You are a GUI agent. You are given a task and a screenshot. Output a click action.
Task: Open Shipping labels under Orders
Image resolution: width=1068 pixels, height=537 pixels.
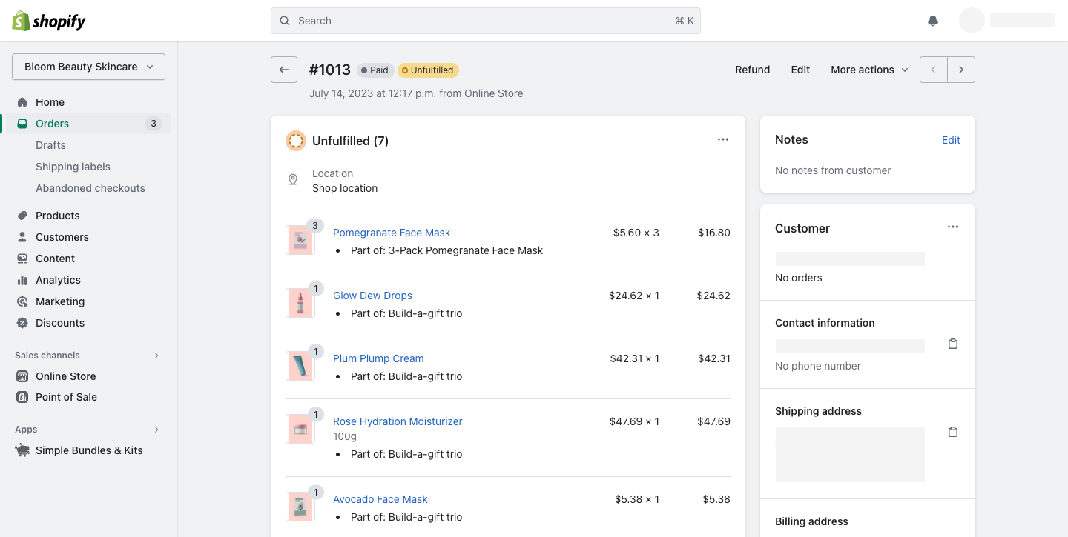(x=73, y=166)
